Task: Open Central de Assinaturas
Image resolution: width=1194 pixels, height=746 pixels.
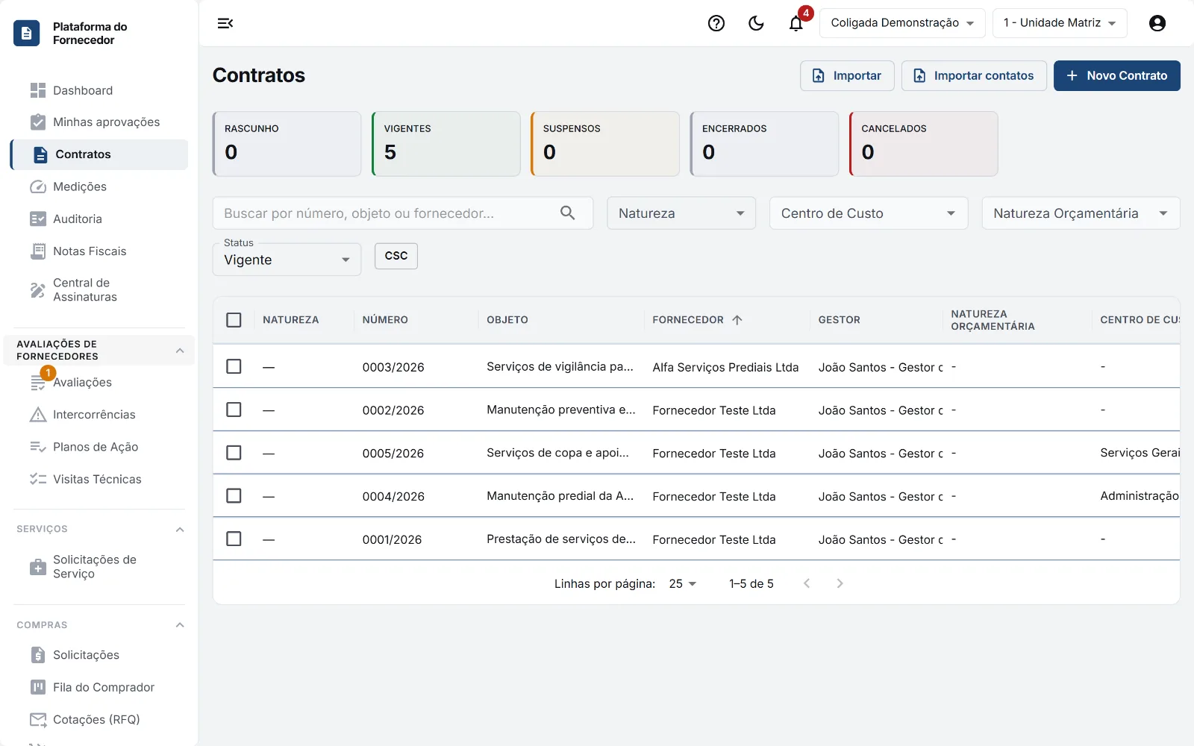Action: pos(99,290)
